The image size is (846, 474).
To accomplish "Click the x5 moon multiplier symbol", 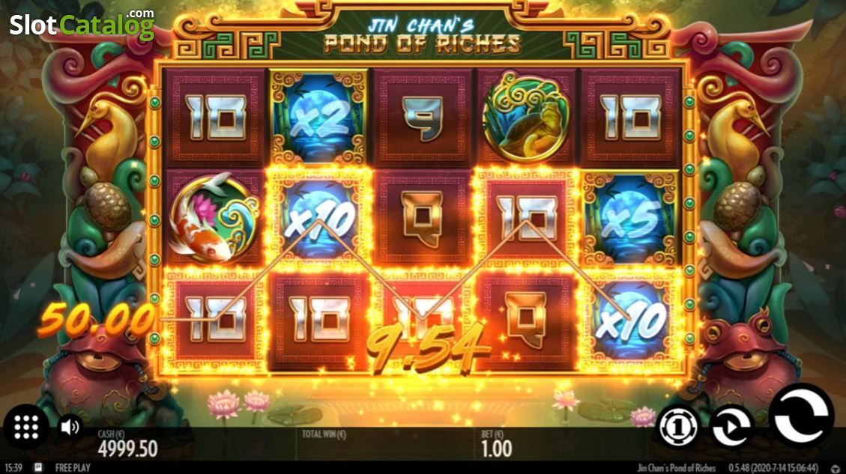I will [629, 219].
